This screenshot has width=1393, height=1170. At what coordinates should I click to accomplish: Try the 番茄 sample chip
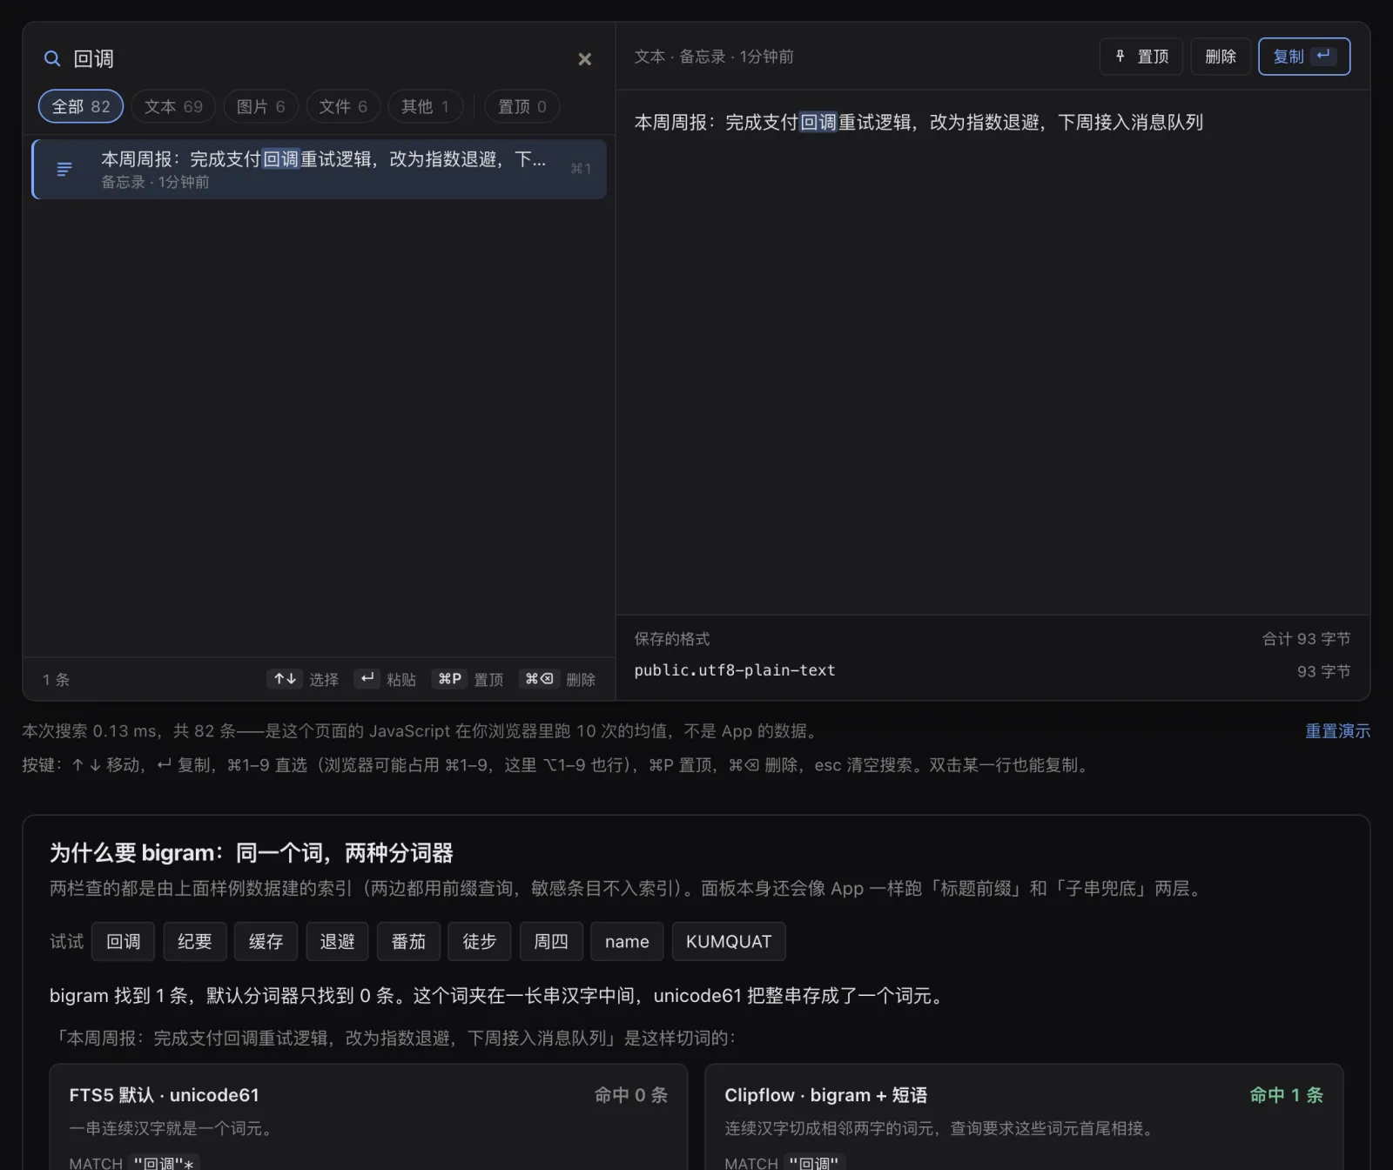pyautogui.click(x=408, y=941)
